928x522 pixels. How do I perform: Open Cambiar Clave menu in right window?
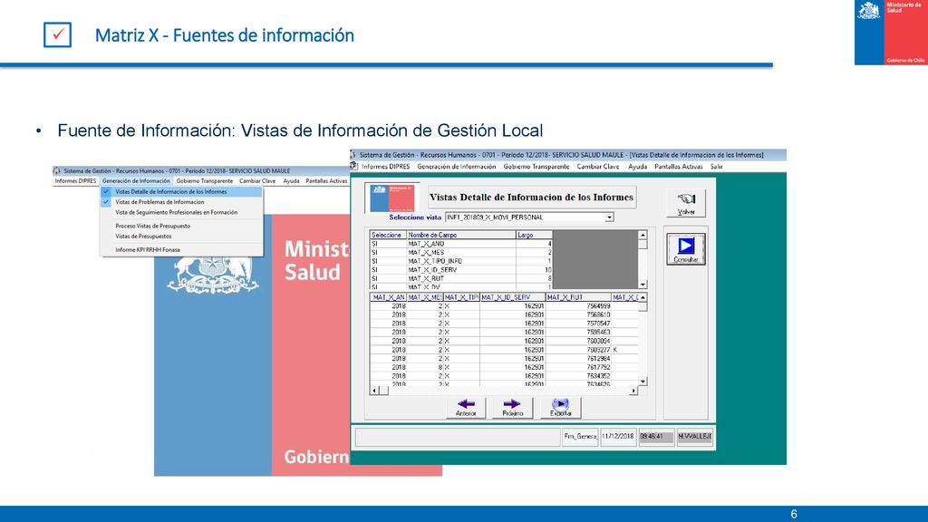coord(598,167)
